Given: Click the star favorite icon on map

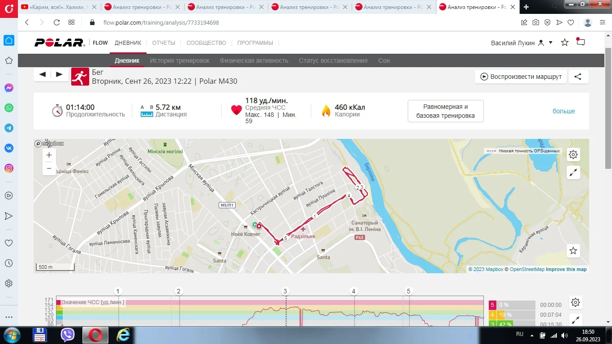Looking at the screenshot, I should click(x=573, y=251).
